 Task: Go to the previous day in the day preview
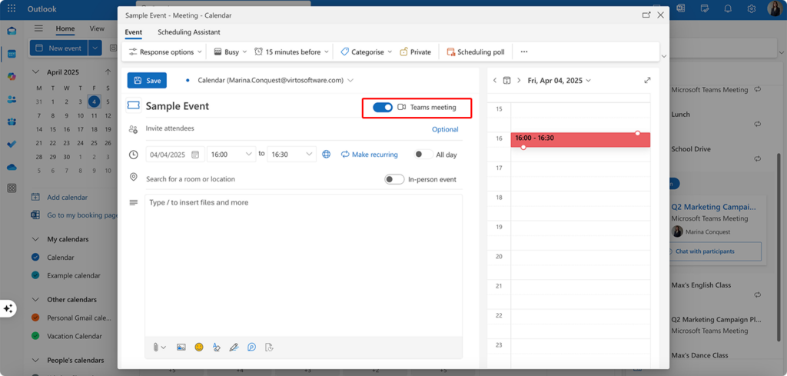[495, 80]
